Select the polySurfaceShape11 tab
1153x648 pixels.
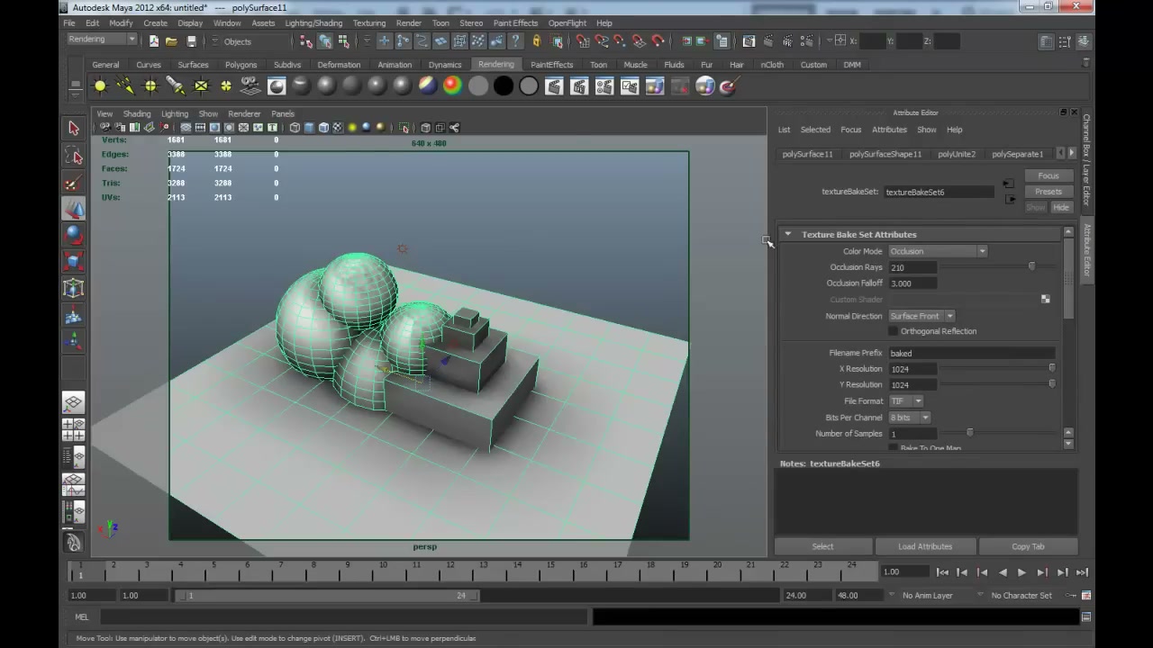tap(885, 154)
